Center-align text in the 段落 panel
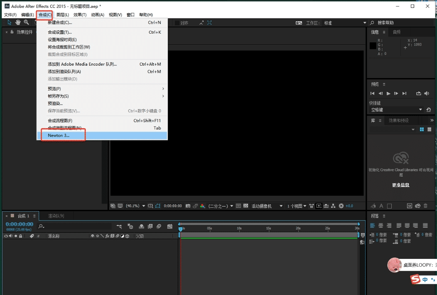 point(381,226)
